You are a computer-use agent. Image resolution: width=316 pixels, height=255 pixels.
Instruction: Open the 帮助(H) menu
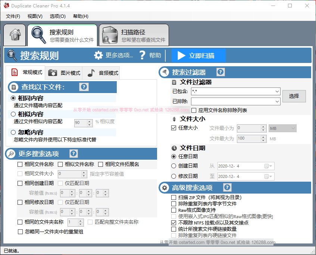pyautogui.click(x=81, y=16)
